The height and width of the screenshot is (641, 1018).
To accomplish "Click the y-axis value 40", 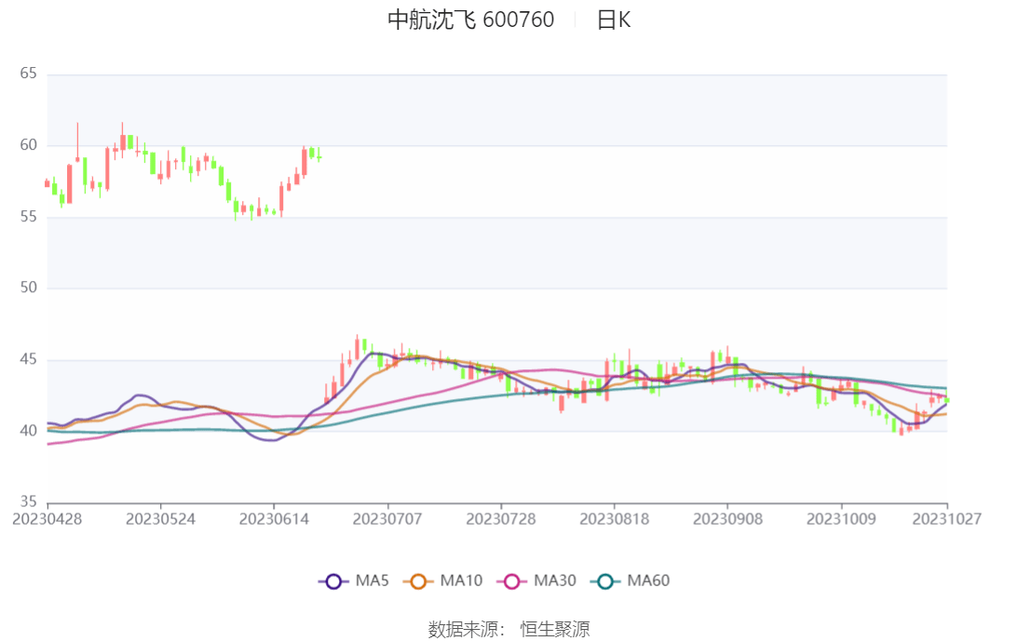I will click(29, 431).
